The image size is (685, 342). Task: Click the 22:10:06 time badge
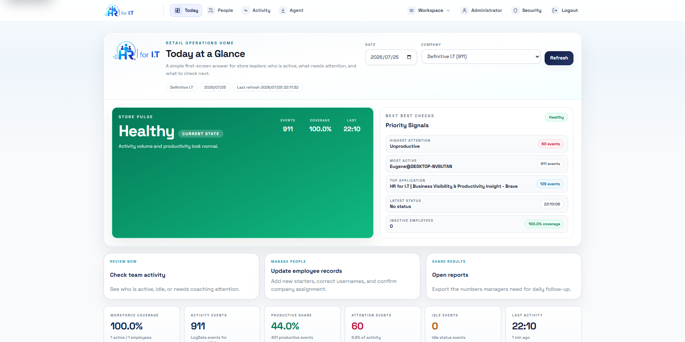(552, 204)
